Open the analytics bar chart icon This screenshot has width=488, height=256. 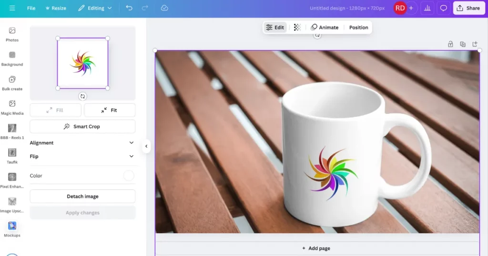(427, 8)
